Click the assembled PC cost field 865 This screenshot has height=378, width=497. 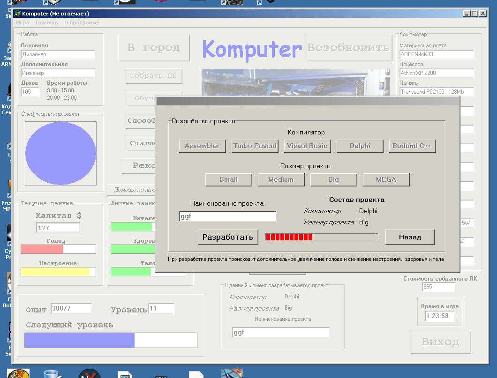coord(439,287)
